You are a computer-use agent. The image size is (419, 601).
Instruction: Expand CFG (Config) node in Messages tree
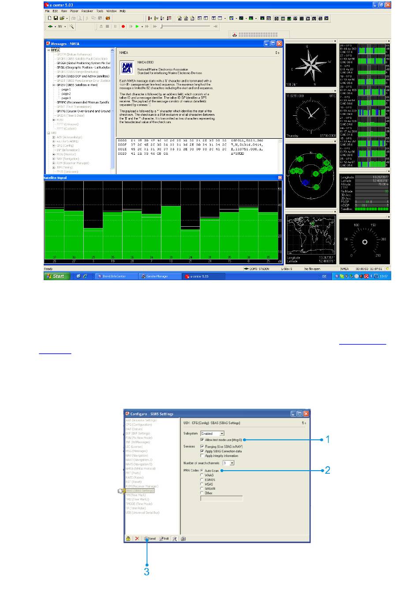tap(54, 145)
